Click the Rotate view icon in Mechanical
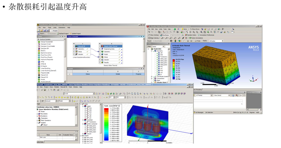The width and height of the screenshot is (281, 148). (187, 32)
